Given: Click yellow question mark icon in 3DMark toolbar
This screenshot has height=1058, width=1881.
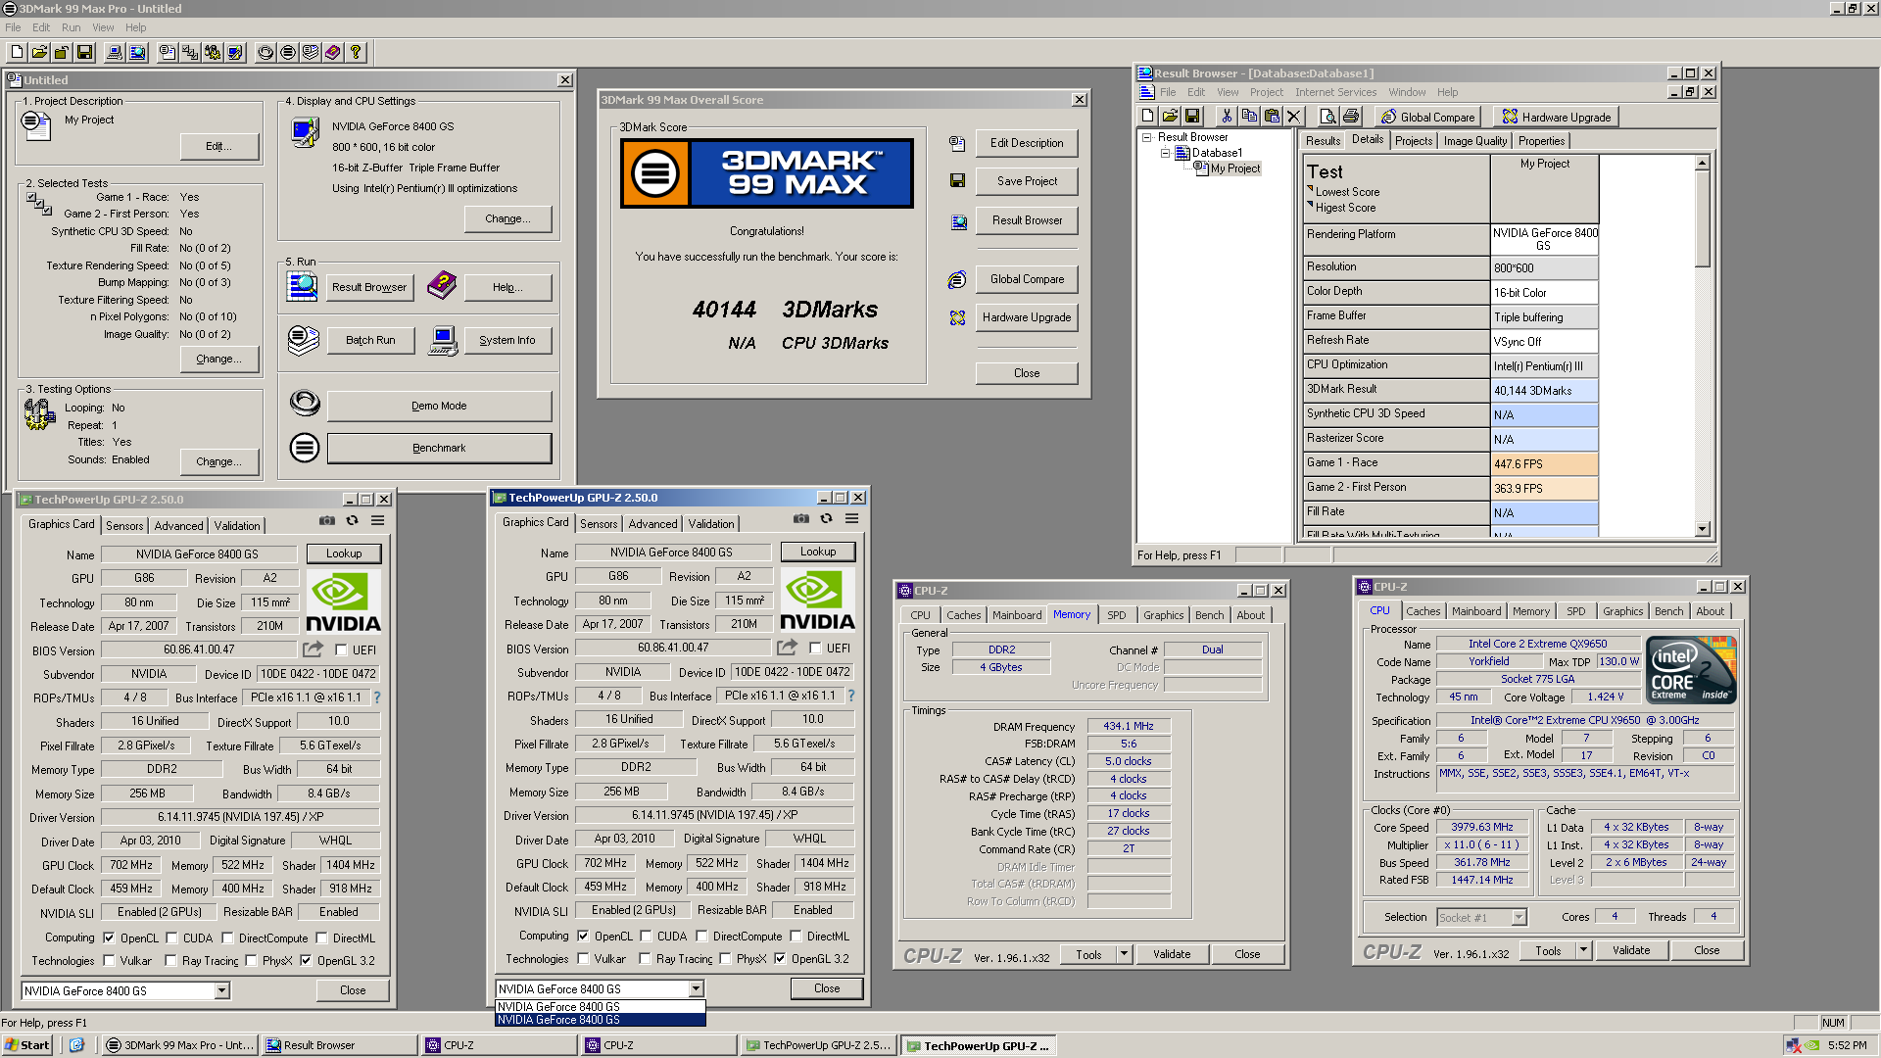Looking at the screenshot, I should tap(356, 52).
